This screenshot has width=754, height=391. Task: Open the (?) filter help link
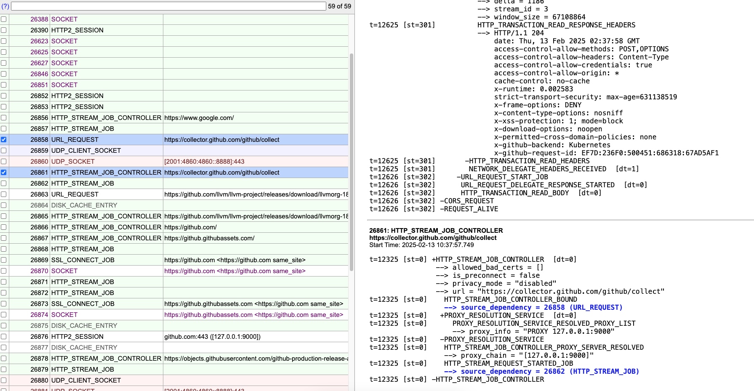[x=5, y=6]
